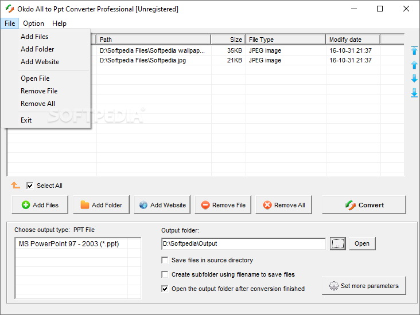Click the Output folder path field

pos(243,243)
